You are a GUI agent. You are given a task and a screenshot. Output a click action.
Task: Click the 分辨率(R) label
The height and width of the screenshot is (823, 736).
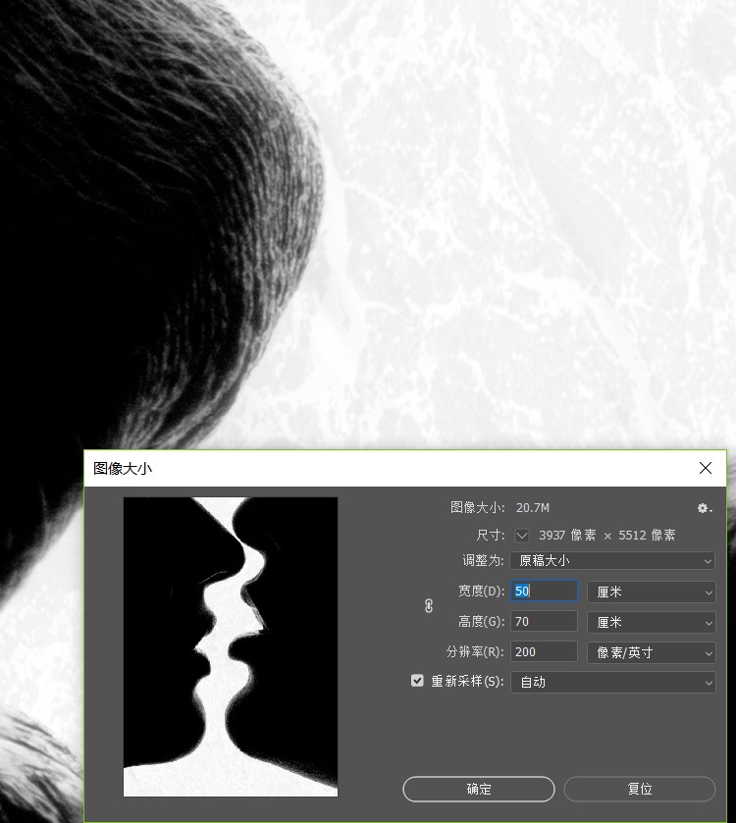pyautogui.click(x=475, y=652)
